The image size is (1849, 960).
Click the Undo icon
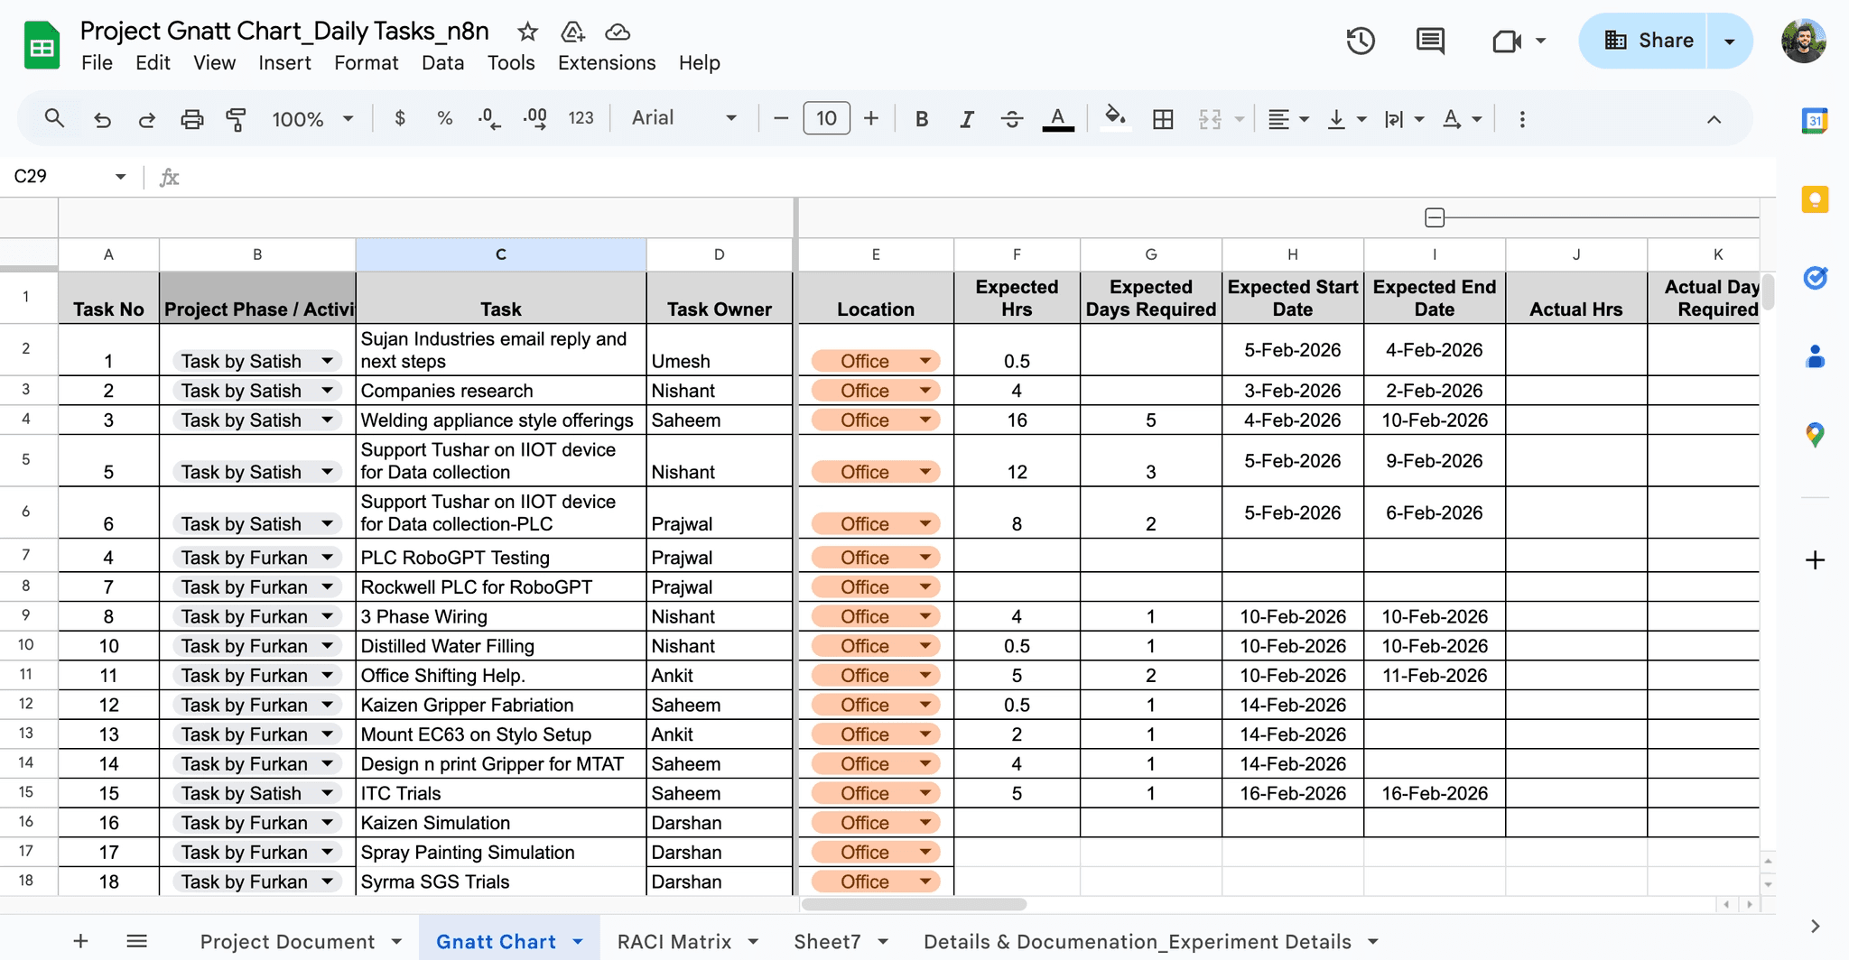(x=101, y=118)
